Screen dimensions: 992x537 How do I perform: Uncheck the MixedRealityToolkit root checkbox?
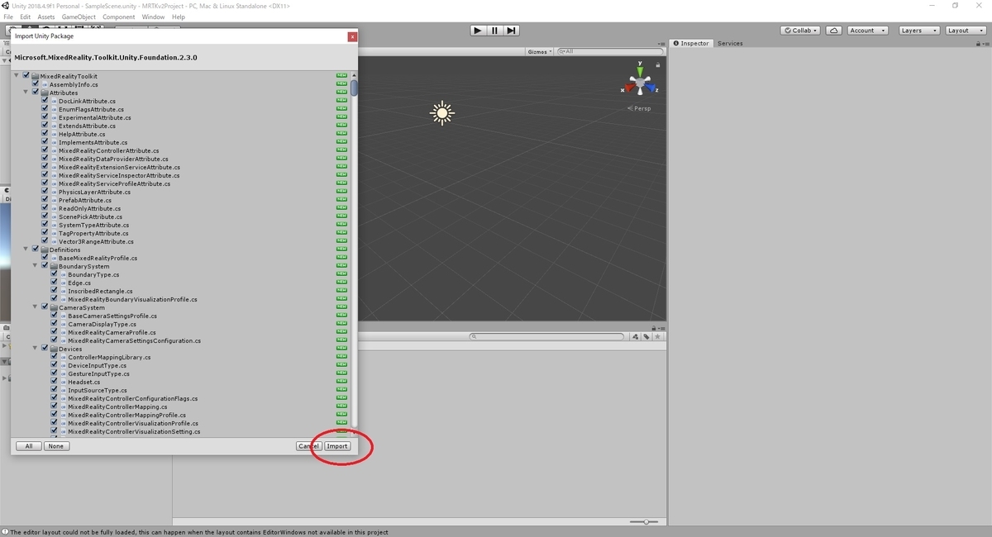tap(26, 76)
